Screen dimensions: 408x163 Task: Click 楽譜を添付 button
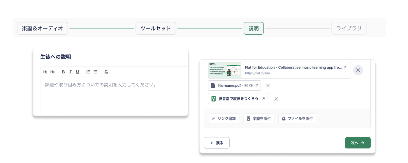(258, 118)
